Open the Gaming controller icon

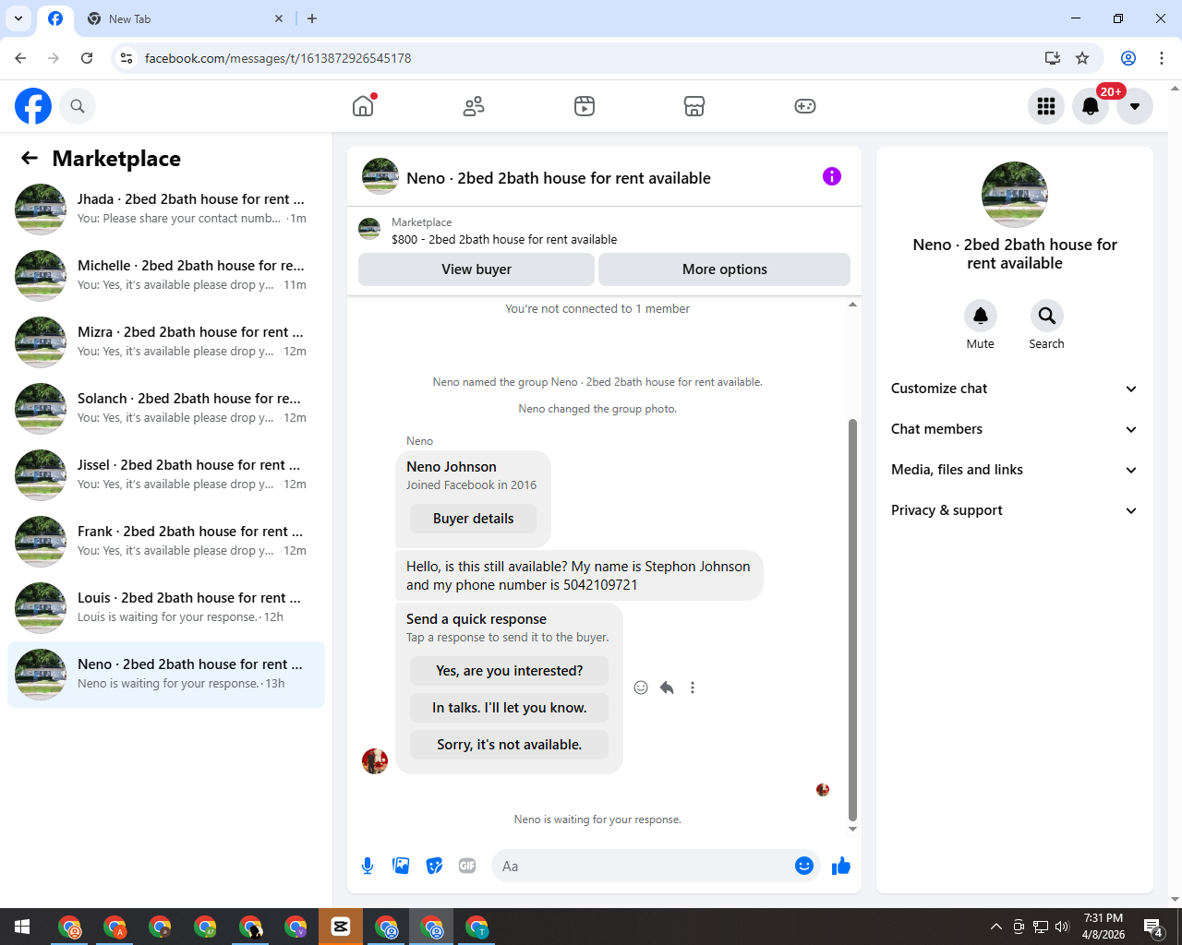pos(805,106)
